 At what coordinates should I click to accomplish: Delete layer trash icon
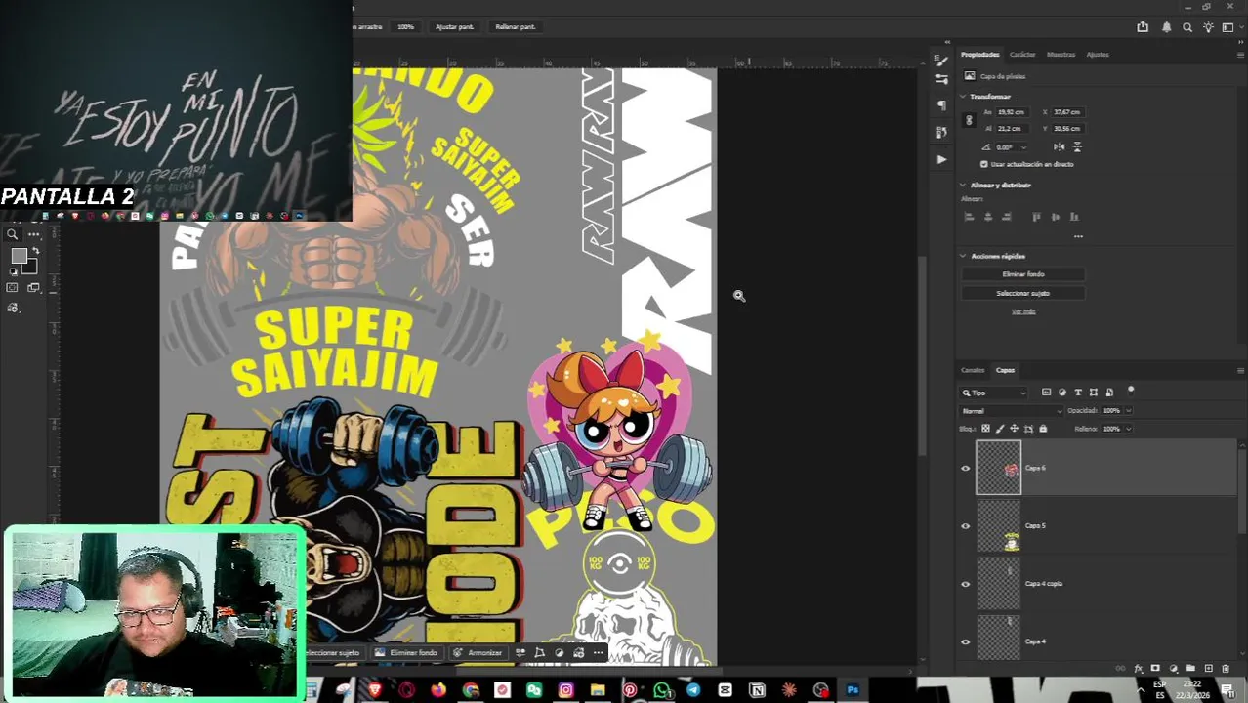pyautogui.click(x=1226, y=669)
